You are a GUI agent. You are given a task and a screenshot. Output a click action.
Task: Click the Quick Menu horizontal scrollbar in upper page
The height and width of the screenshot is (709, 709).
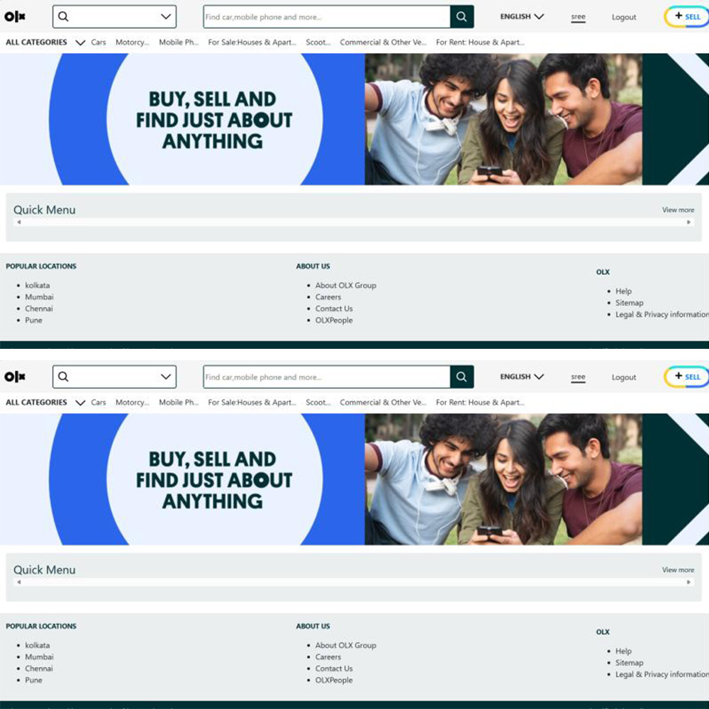point(353,223)
